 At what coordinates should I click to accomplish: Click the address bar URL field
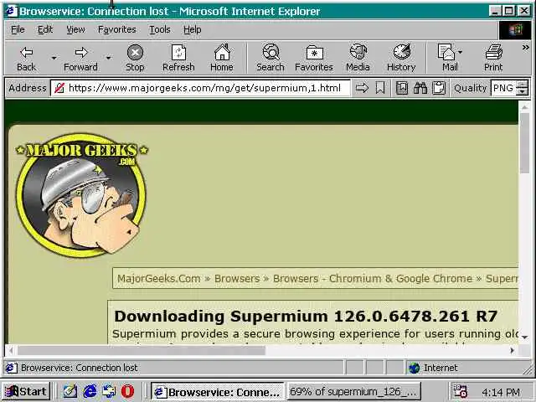[200, 88]
